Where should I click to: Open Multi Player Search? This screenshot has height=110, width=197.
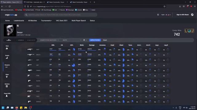click(79, 21)
